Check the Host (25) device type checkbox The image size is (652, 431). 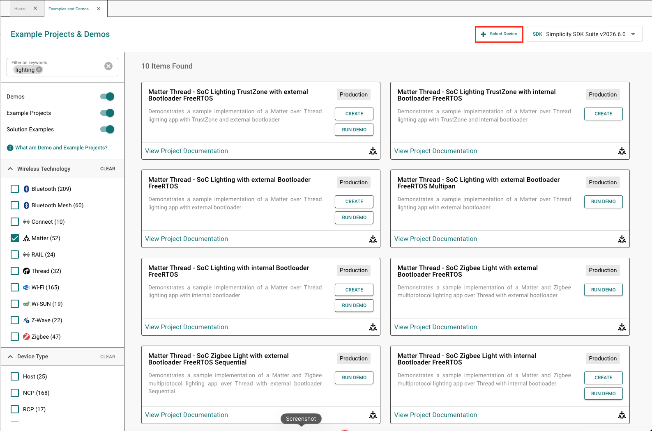[15, 376]
